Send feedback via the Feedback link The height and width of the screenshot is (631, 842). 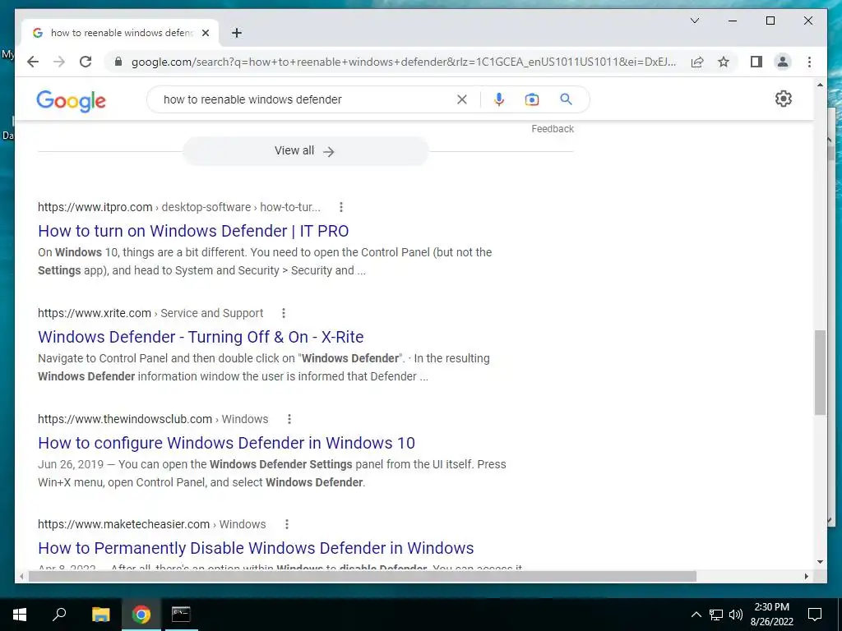(x=553, y=129)
